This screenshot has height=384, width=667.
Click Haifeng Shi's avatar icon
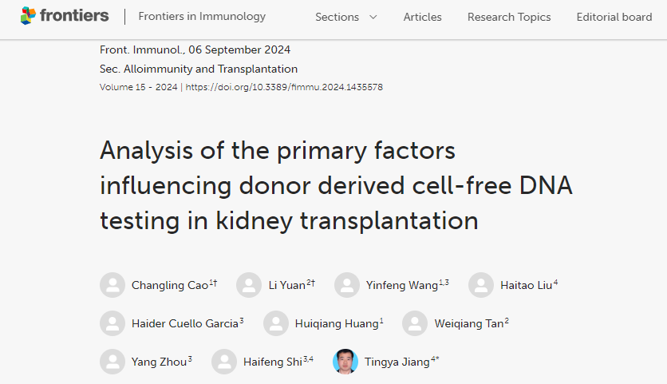point(224,362)
